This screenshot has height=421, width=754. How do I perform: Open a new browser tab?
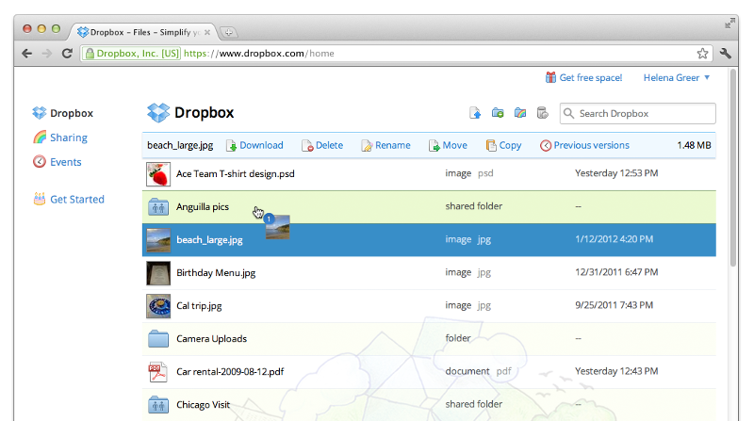(228, 32)
